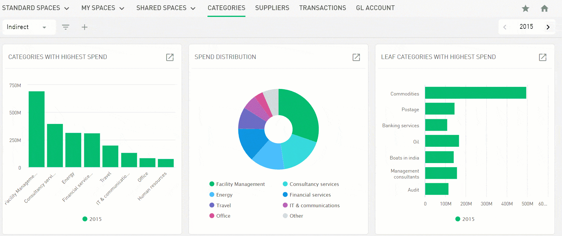Open the Transactions tab

point(322,8)
